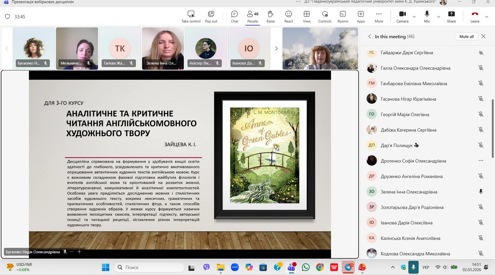
Task: Open the More actions menu
Action: pos(379,16)
